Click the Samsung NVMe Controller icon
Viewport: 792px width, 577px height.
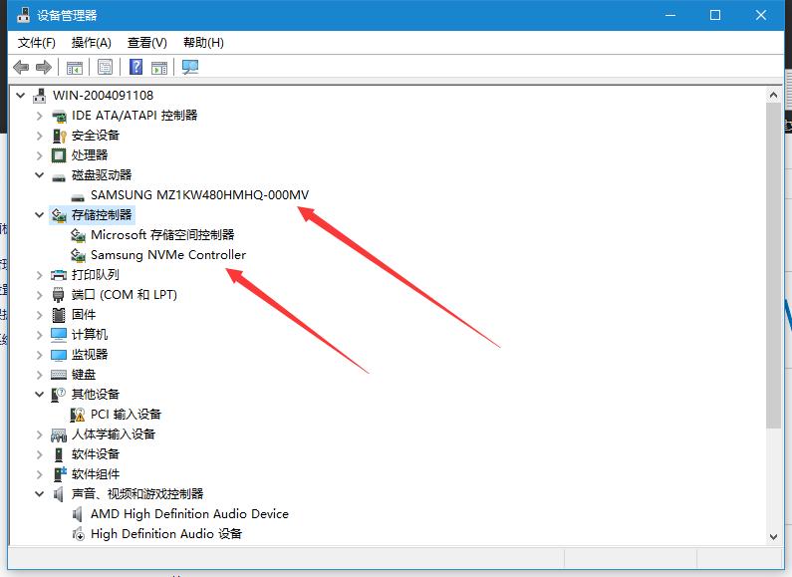(78, 255)
